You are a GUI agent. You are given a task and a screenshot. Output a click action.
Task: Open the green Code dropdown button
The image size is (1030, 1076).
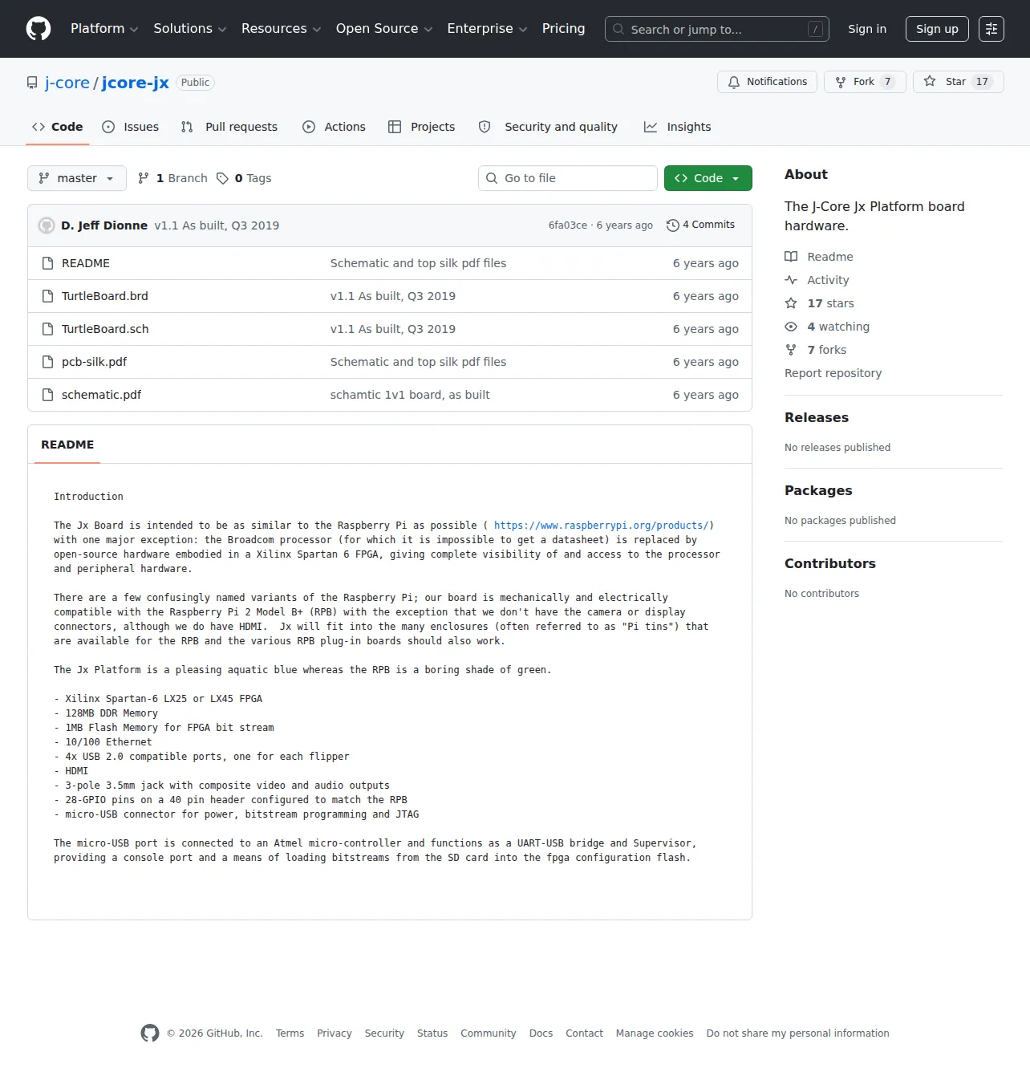point(708,178)
